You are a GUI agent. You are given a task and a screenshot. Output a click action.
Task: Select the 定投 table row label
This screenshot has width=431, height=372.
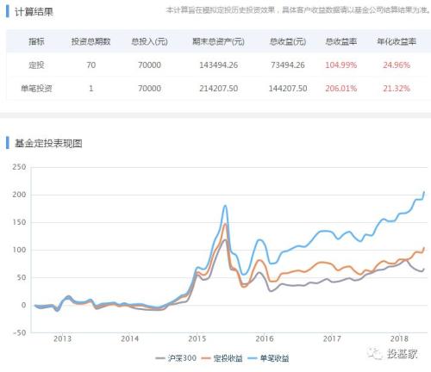click(x=36, y=65)
